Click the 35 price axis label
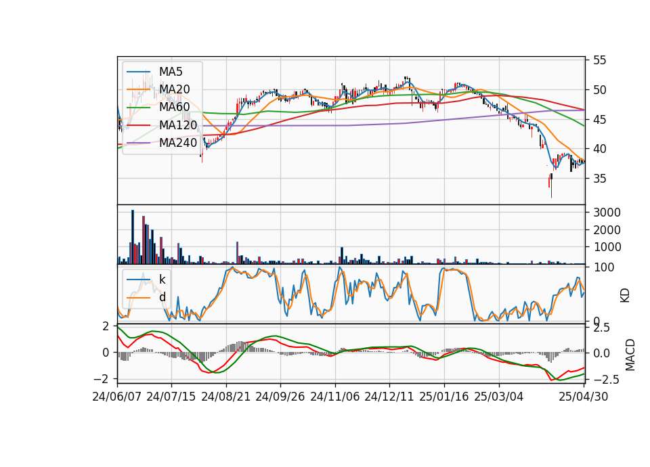This screenshot has width=650, height=467. [x=600, y=179]
